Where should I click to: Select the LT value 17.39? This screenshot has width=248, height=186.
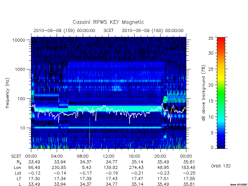[86, 179]
